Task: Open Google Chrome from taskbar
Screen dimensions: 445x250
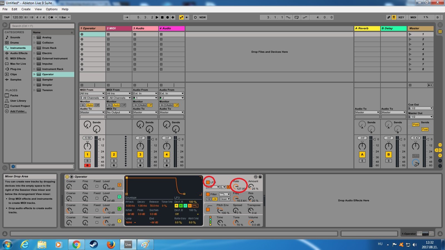Action: 76,244
